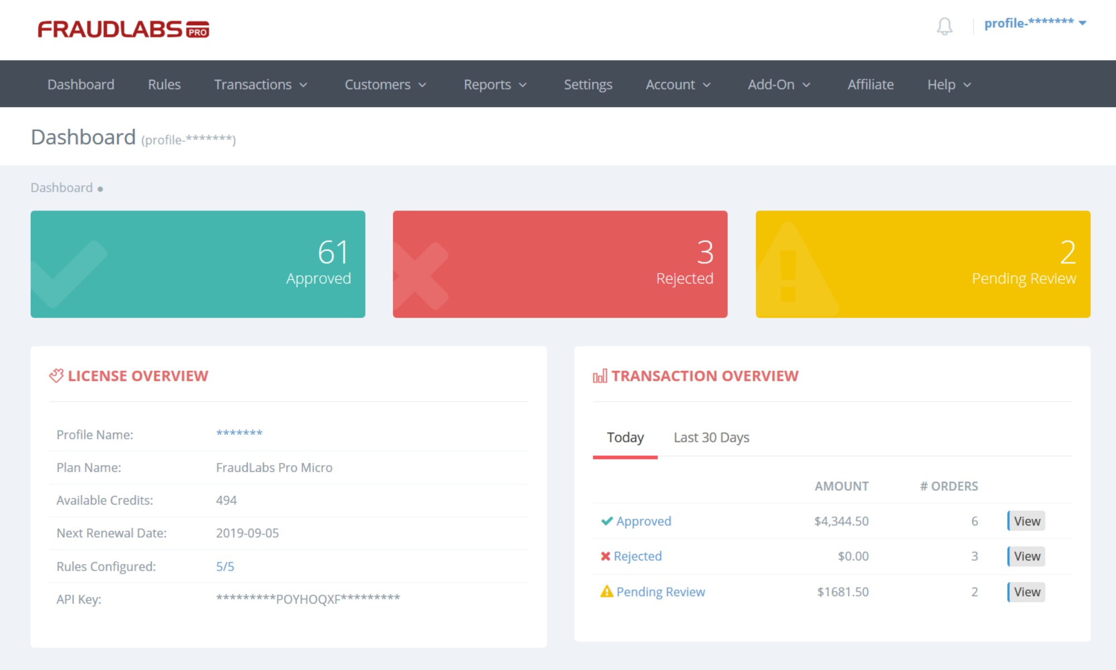Click the green checkmark beside Approved row
Screen dimensions: 1116x670
pyautogui.click(x=607, y=521)
